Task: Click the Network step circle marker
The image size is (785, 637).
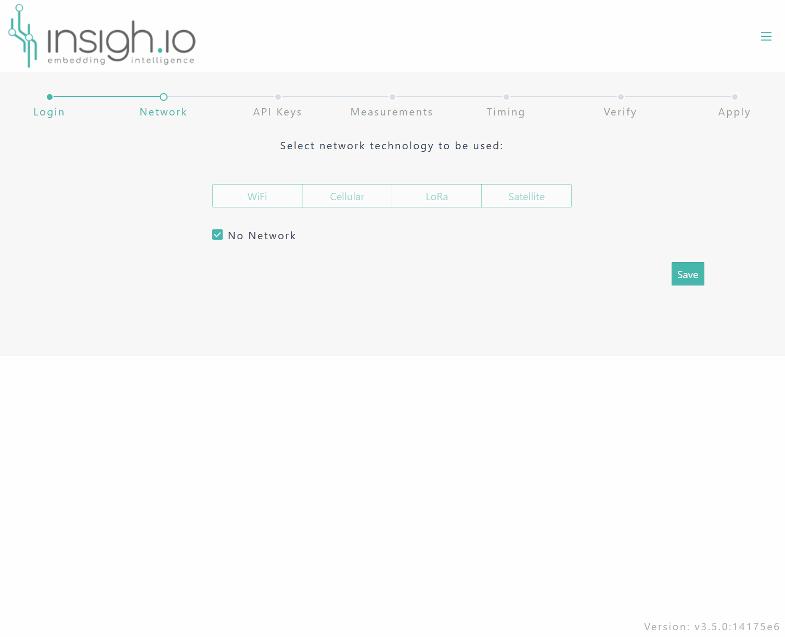Action: (163, 97)
